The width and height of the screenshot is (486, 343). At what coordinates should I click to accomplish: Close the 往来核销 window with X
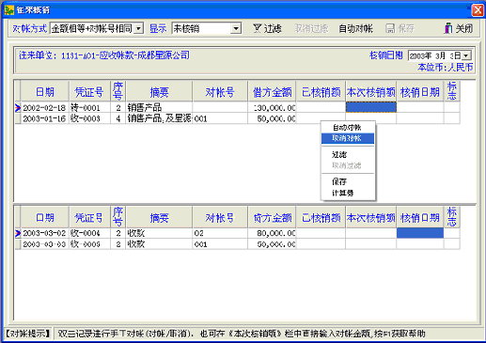click(x=478, y=10)
